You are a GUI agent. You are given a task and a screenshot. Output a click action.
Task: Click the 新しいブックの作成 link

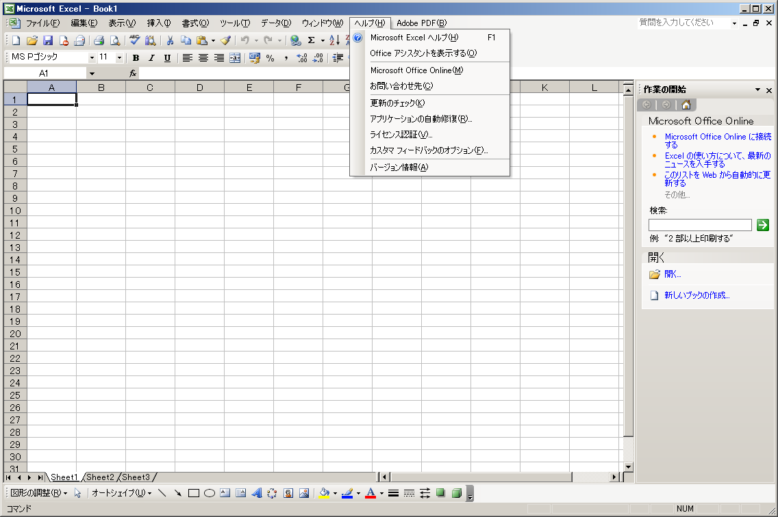pos(697,295)
